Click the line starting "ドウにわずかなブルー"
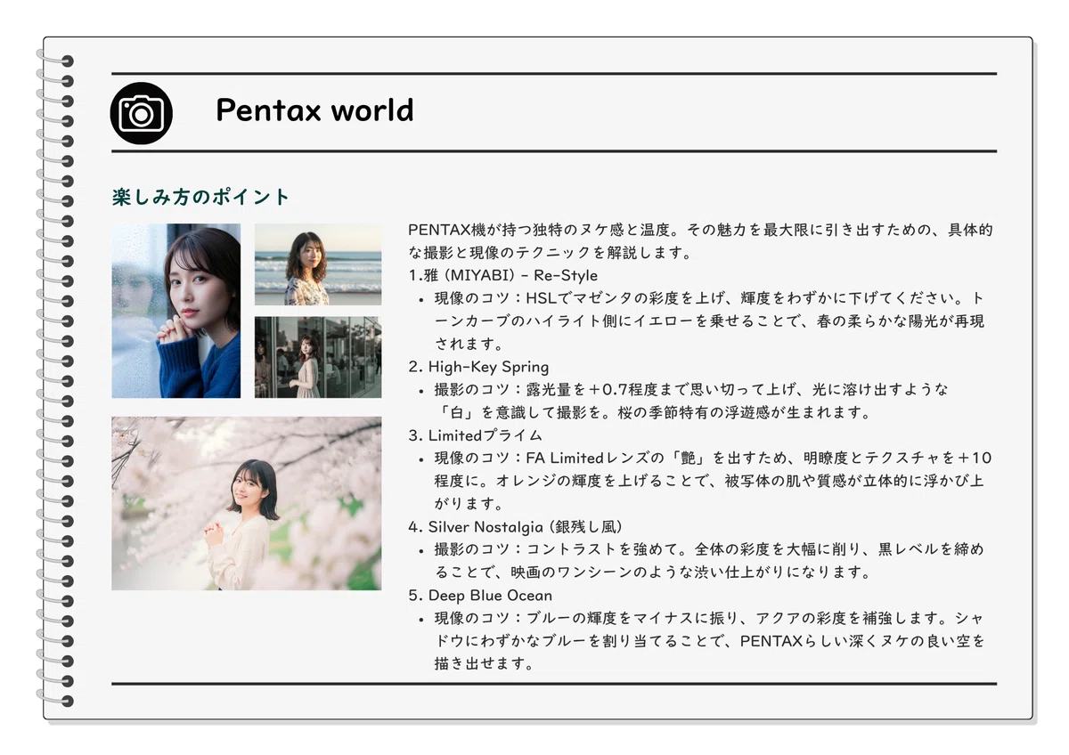 tap(709, 642)
